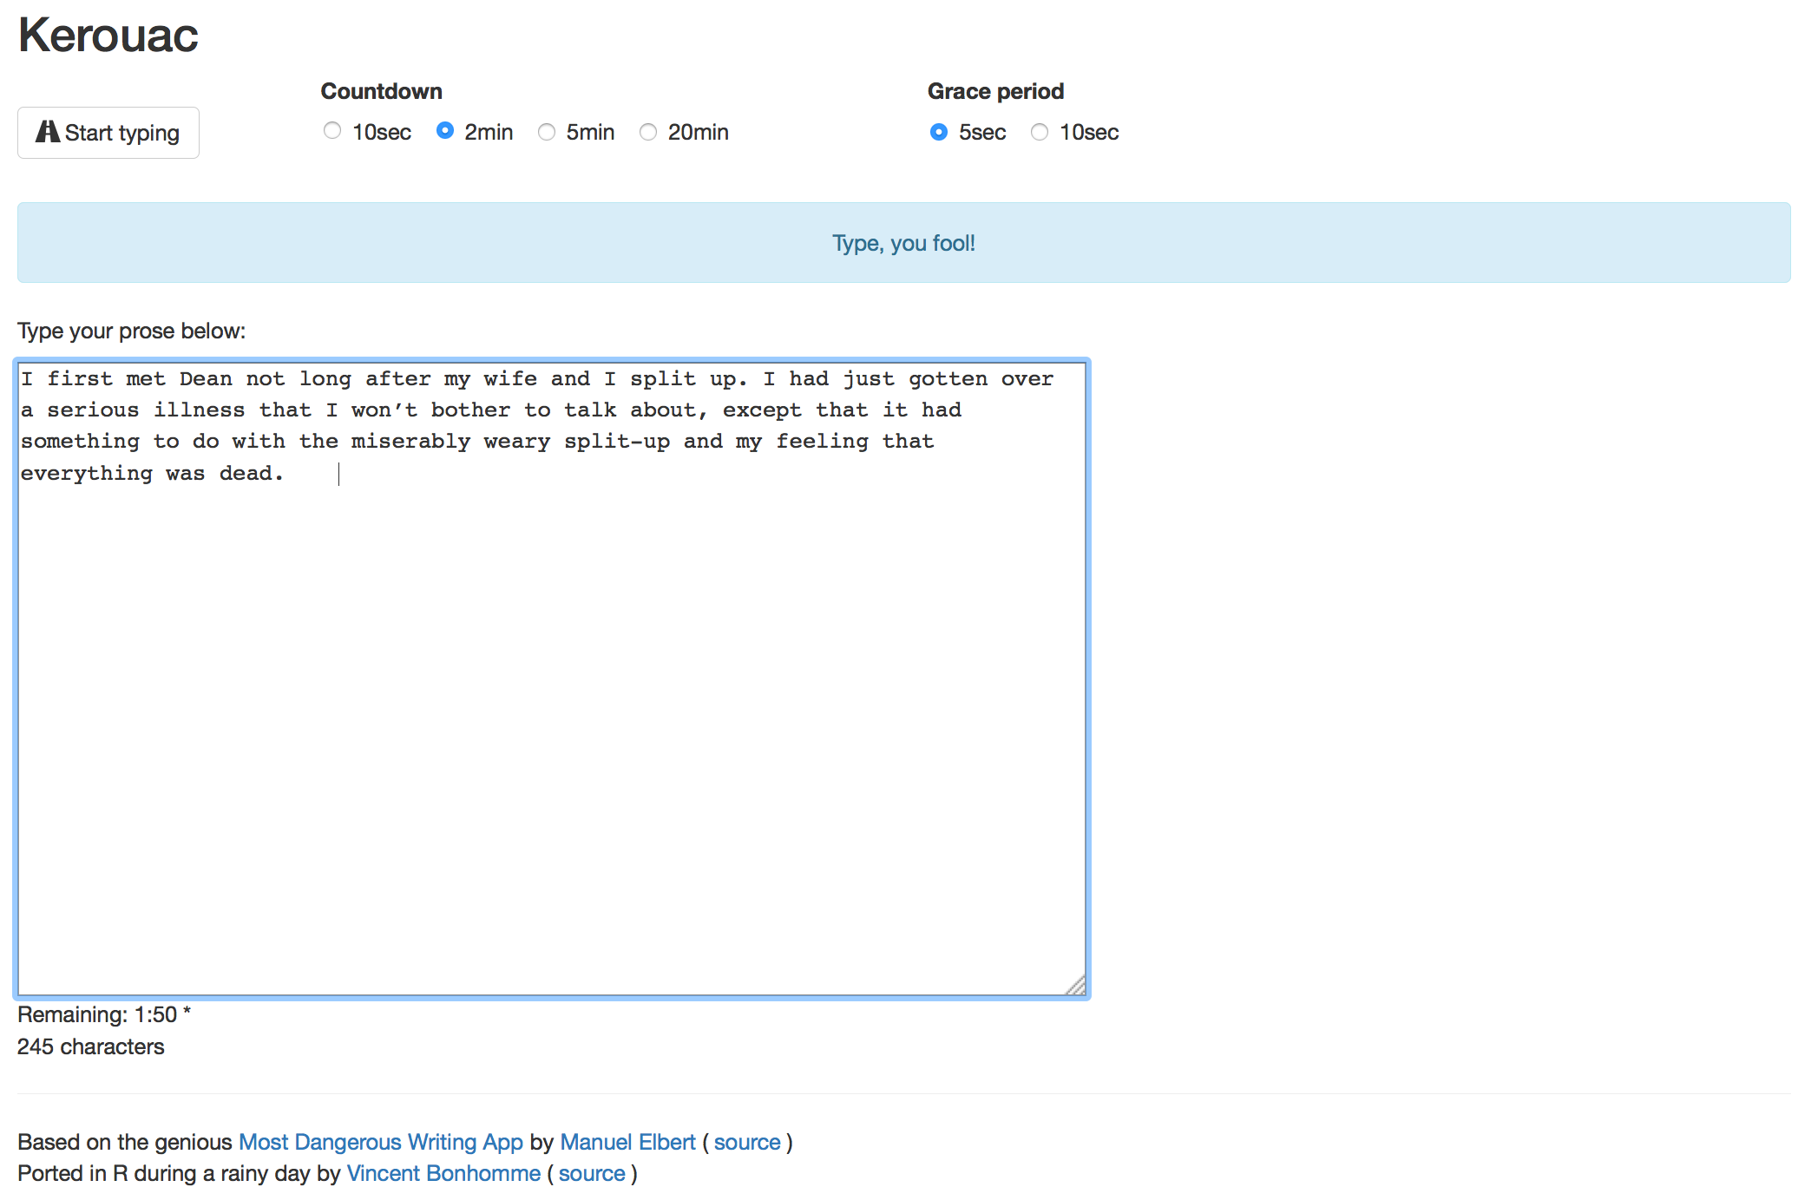Visit the Vincent Bonhomme link

443,1173
